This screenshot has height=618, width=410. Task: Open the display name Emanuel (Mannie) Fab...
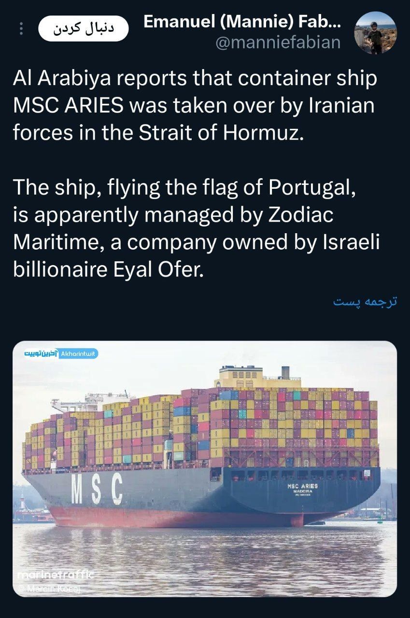pos(242,22)
